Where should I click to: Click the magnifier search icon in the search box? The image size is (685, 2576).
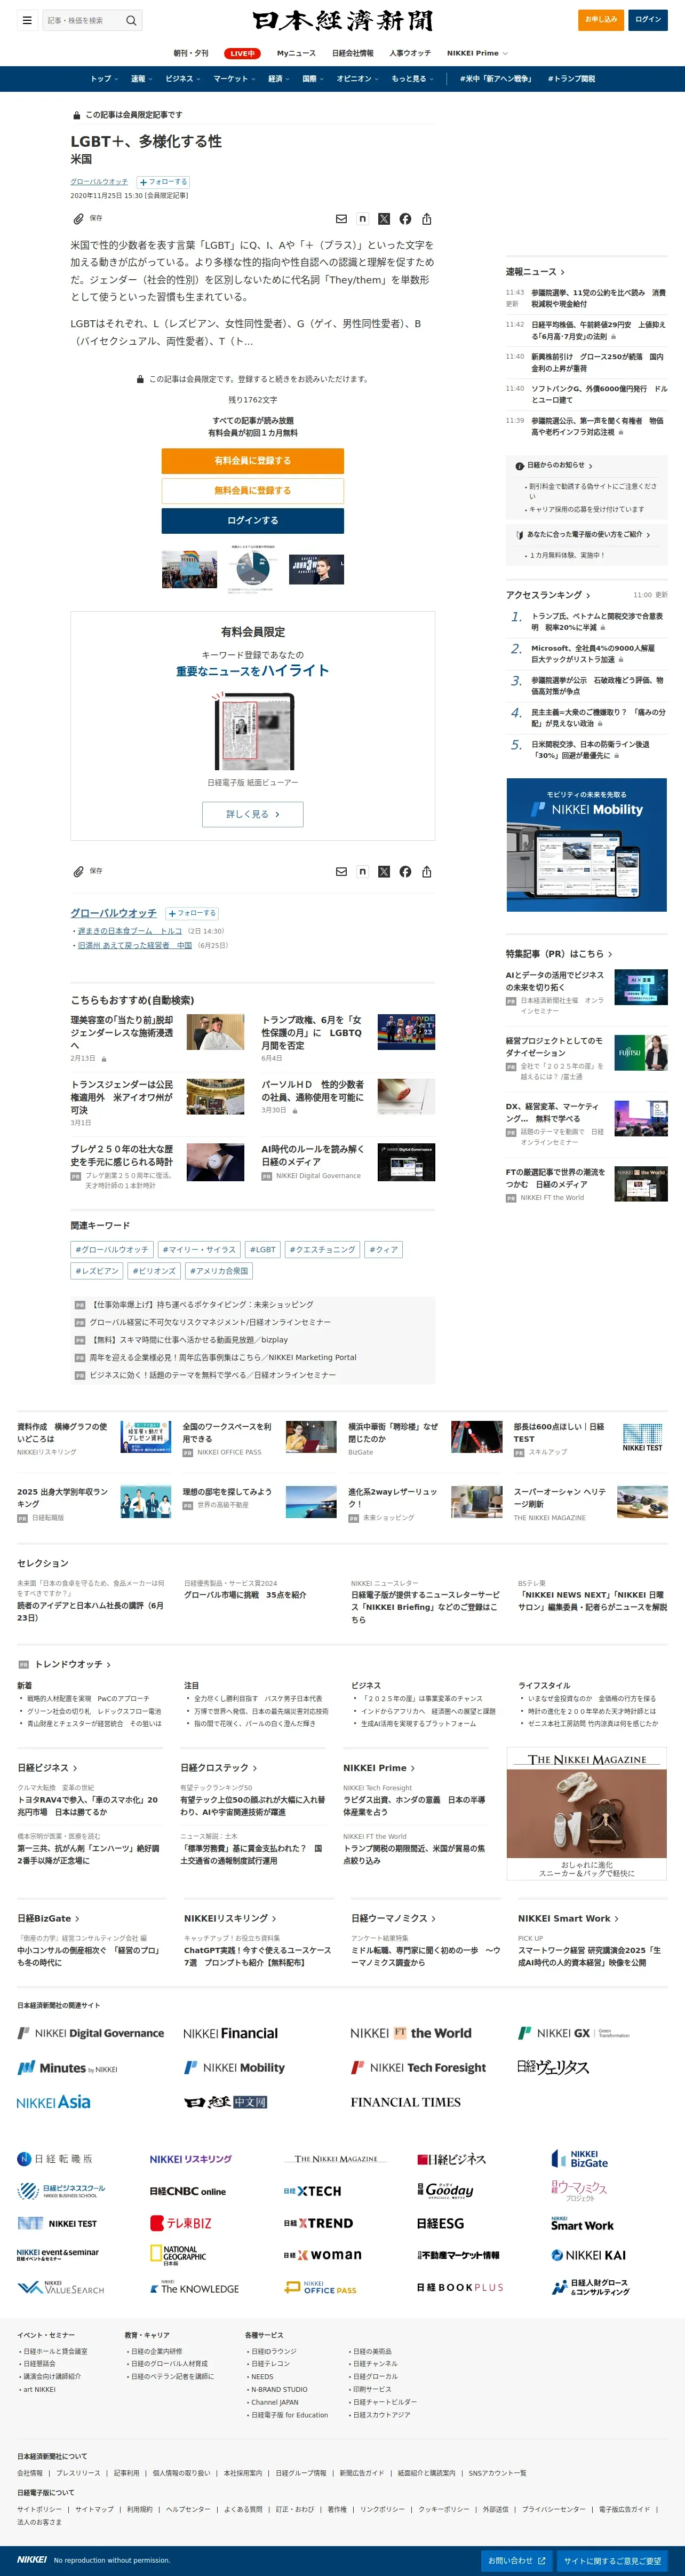tap(130, 20)
